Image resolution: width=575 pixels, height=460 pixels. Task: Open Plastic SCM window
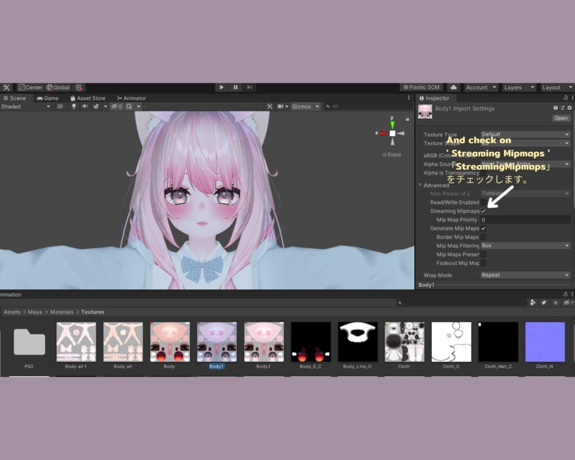coord(421,87)
